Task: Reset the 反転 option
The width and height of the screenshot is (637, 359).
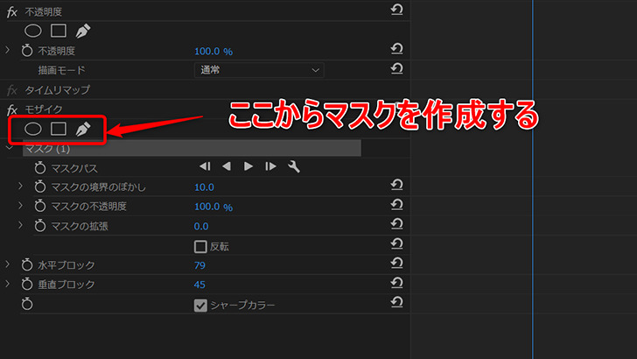Action: 396,243
